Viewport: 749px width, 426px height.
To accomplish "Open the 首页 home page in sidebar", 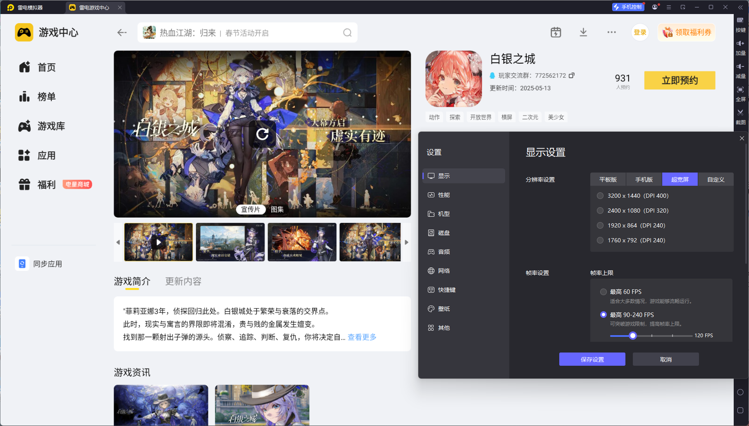I will (x=37, y=67).
